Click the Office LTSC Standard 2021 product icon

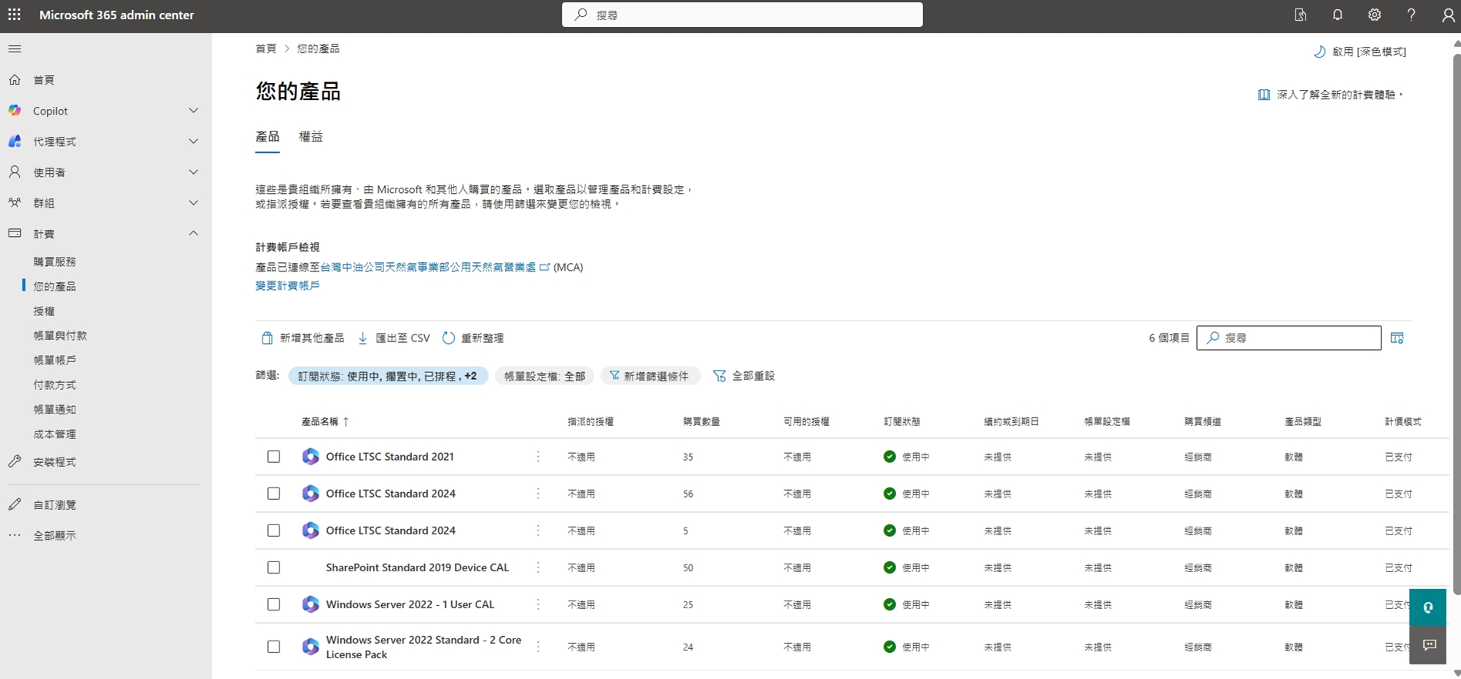[310, 457]
